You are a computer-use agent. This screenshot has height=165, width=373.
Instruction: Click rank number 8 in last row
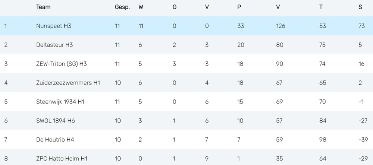tap(6, 159)
